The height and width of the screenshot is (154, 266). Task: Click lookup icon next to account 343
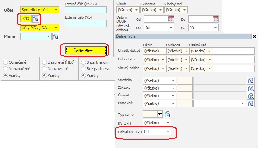36,19
